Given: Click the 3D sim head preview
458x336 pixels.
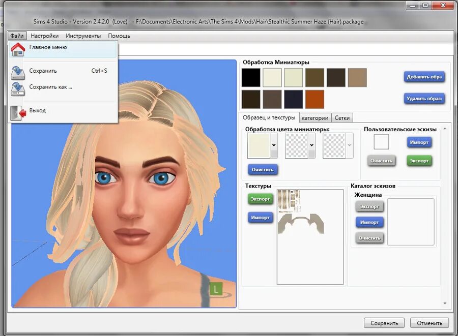Looking at the screenshot, I should coord(124,184).
